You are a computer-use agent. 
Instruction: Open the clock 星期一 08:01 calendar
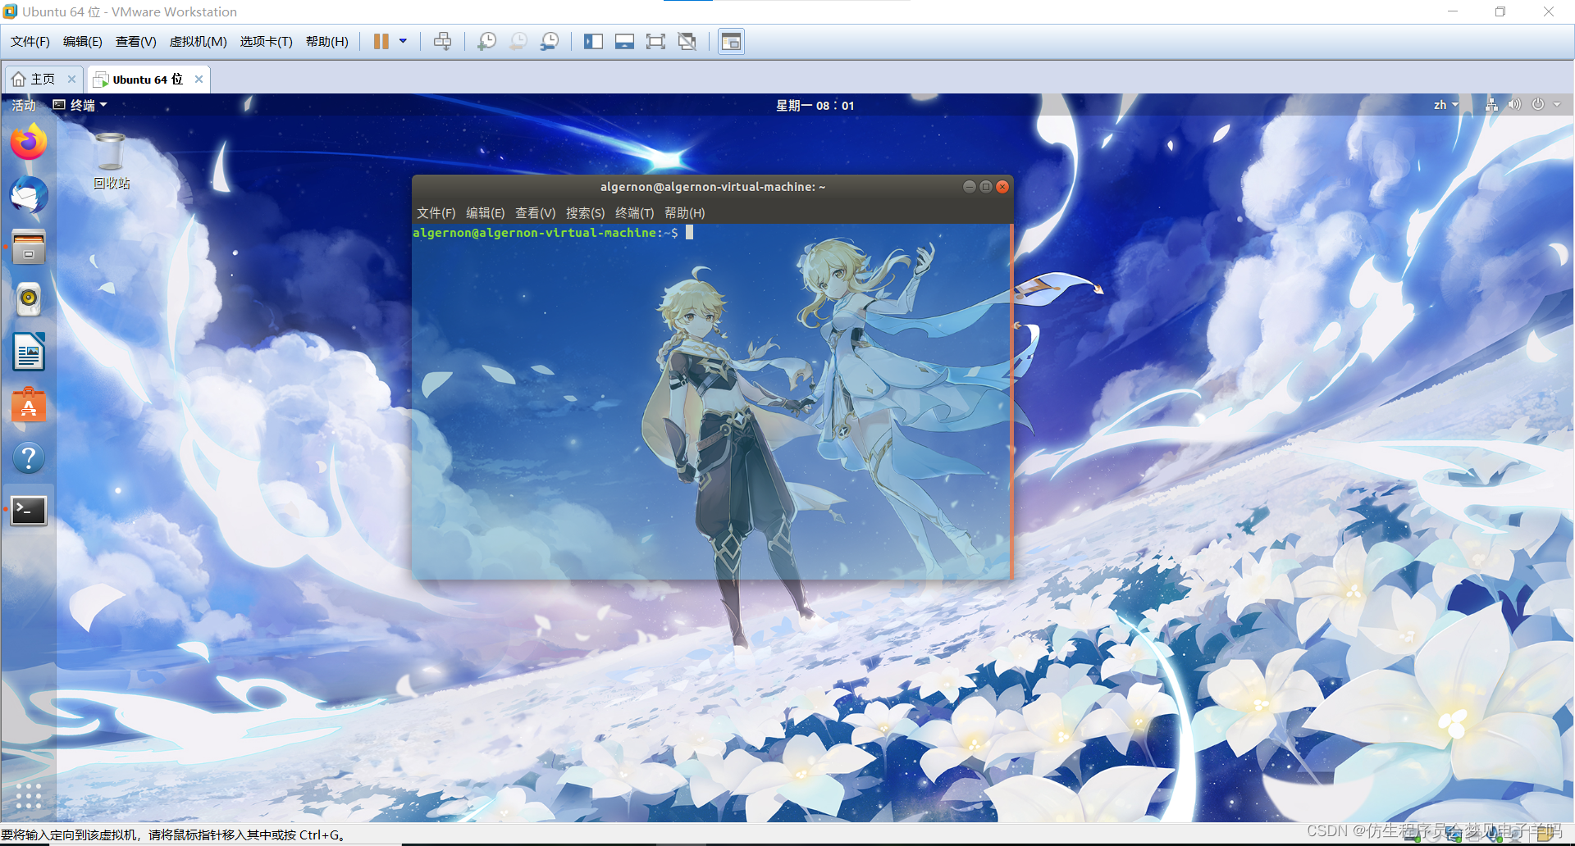coord(815,106)
